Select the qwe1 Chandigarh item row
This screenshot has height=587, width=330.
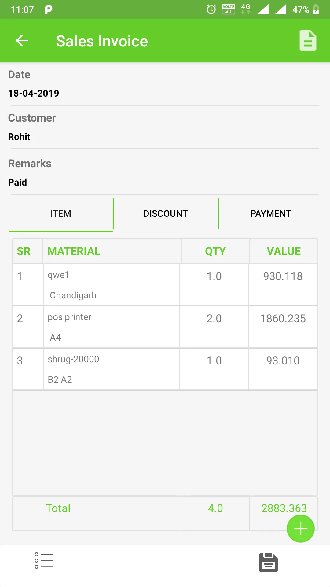(x=111, y=285)
